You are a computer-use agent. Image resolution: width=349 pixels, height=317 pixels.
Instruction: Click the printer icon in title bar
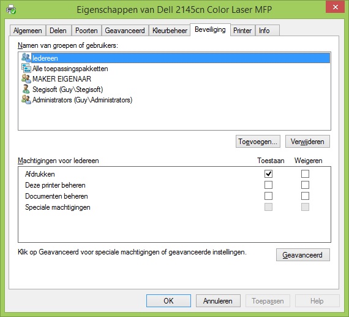10,9
